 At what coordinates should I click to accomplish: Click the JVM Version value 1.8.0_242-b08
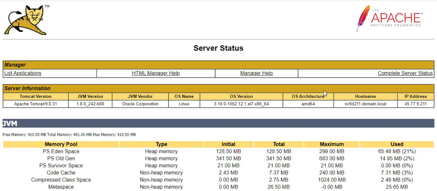click(x=90, y=104)
